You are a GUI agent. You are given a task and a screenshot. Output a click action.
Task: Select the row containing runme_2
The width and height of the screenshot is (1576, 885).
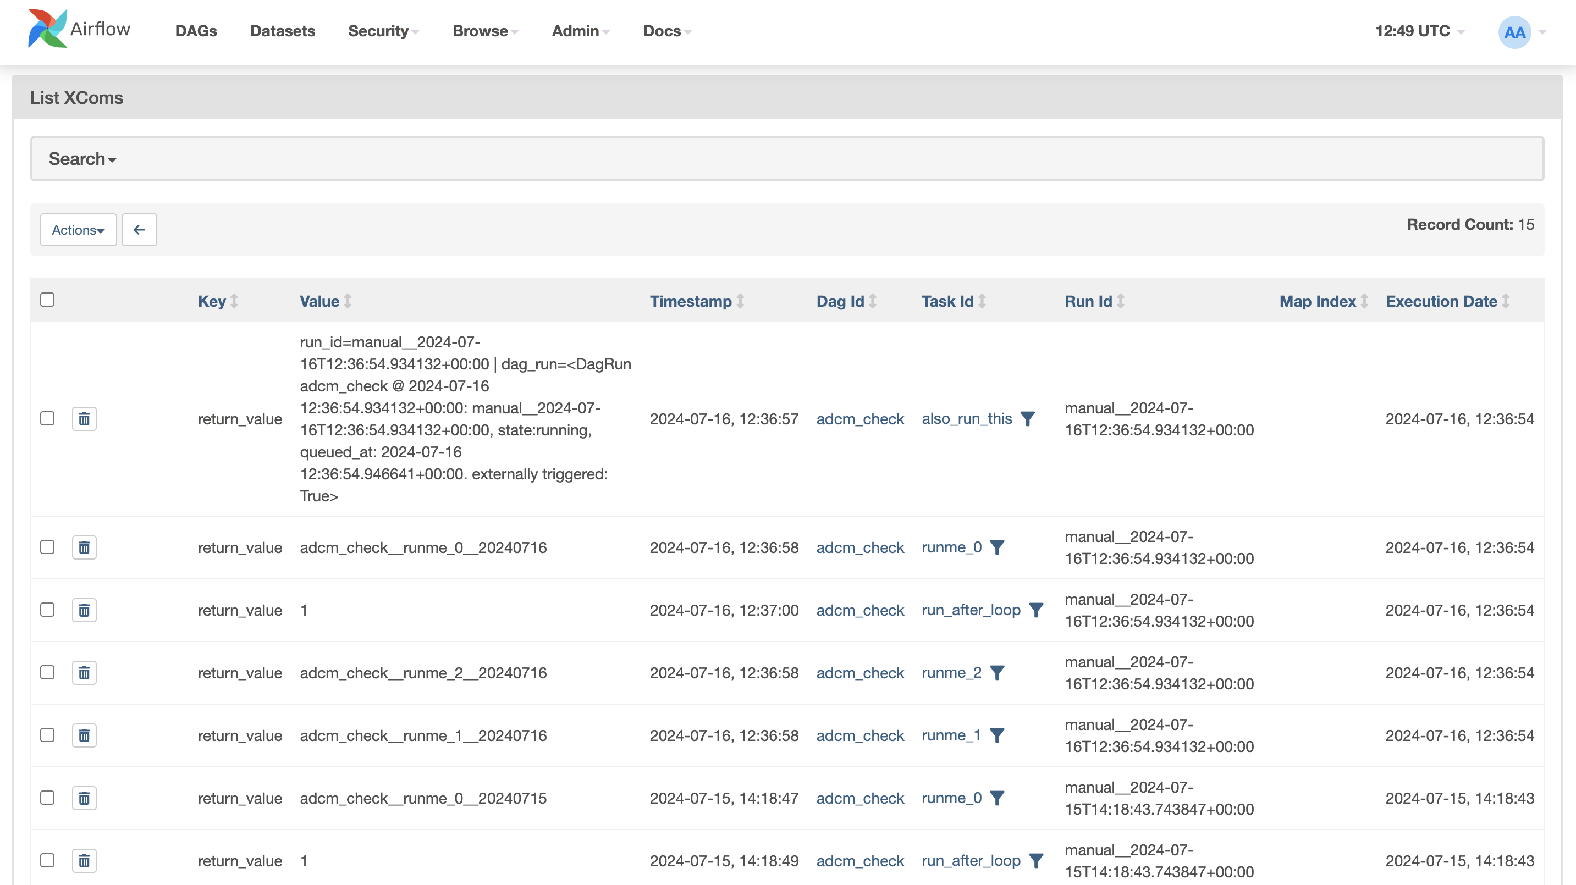[x=47, y=673]
